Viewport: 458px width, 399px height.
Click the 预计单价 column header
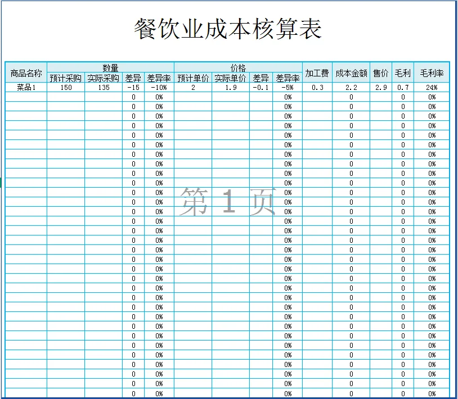click(x=193, y=78)
